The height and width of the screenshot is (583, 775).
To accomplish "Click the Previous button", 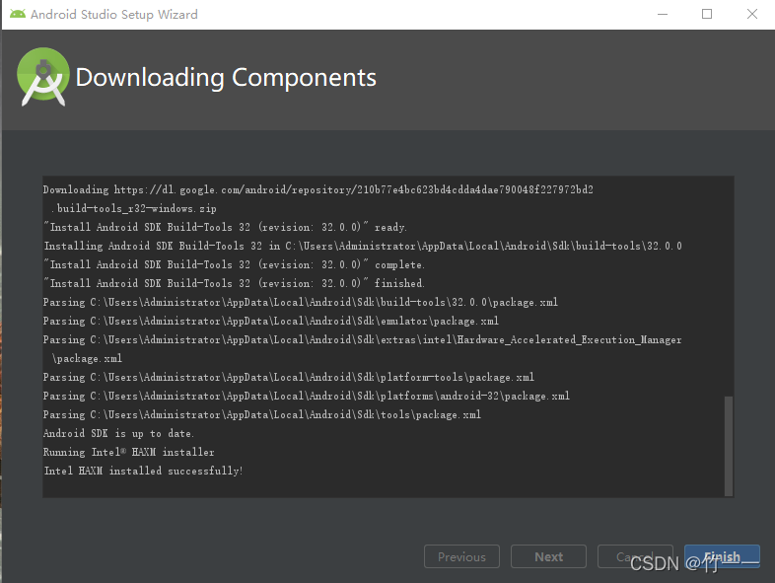I will pyautogui.click(x=461, y=556).
